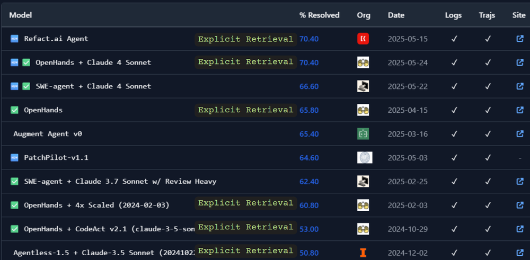Click the org logo for SWE-agent + Claude 3.7 Sonnet
530x260 pixels.
coord(363,182)
